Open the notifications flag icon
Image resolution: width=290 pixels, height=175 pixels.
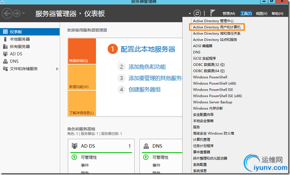click(213, 13)
